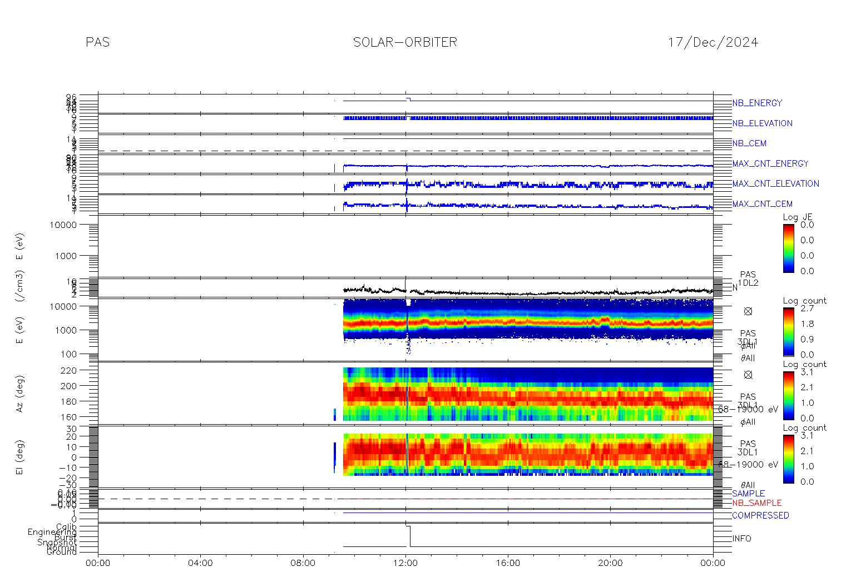The height and width of the screenshot is (567, 841).
Task: Click the INFO label
Action: click(x=741, y=539)
